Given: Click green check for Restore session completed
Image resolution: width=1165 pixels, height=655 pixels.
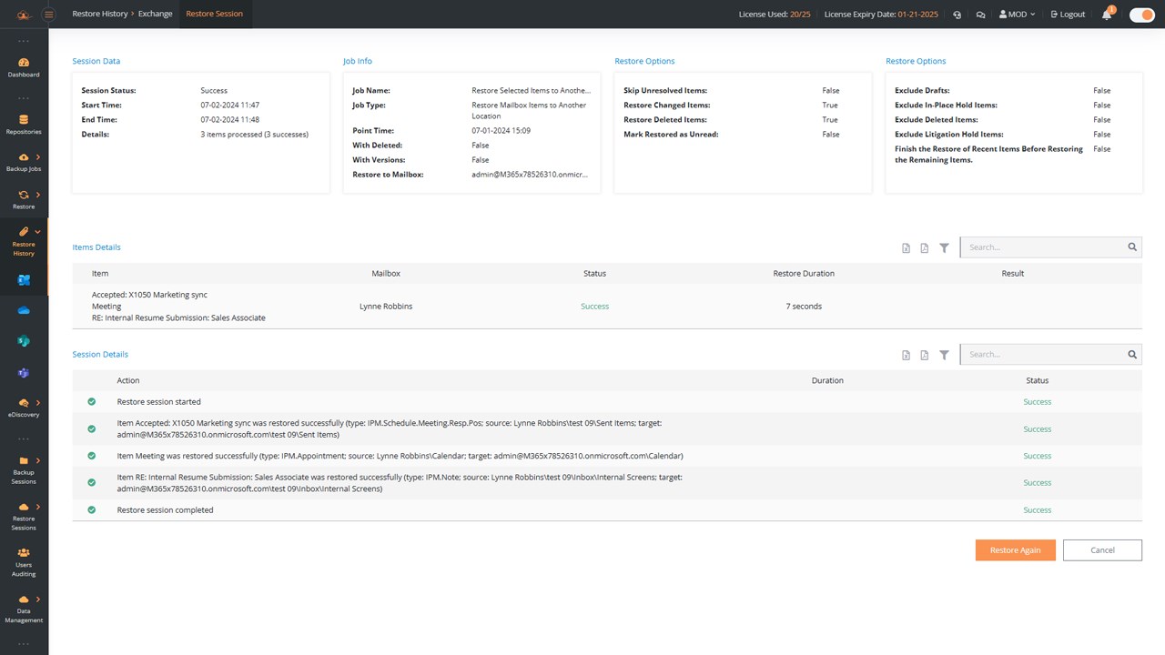Looking at the screenshot, I should coord(91,510).
